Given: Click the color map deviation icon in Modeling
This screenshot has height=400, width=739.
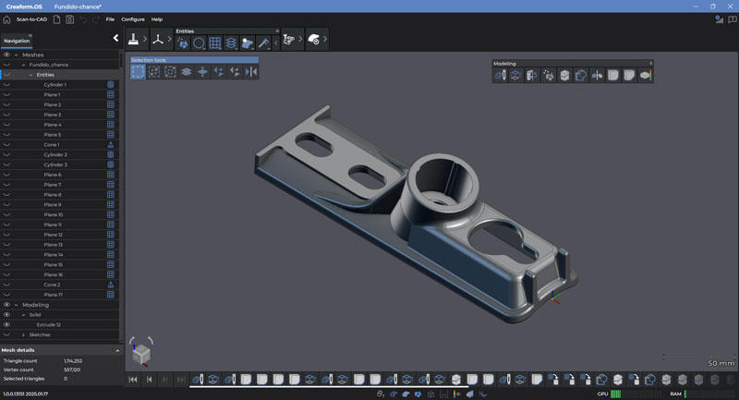Looking at the screenshot, I should pyautogui.click(x=646, y=76).
